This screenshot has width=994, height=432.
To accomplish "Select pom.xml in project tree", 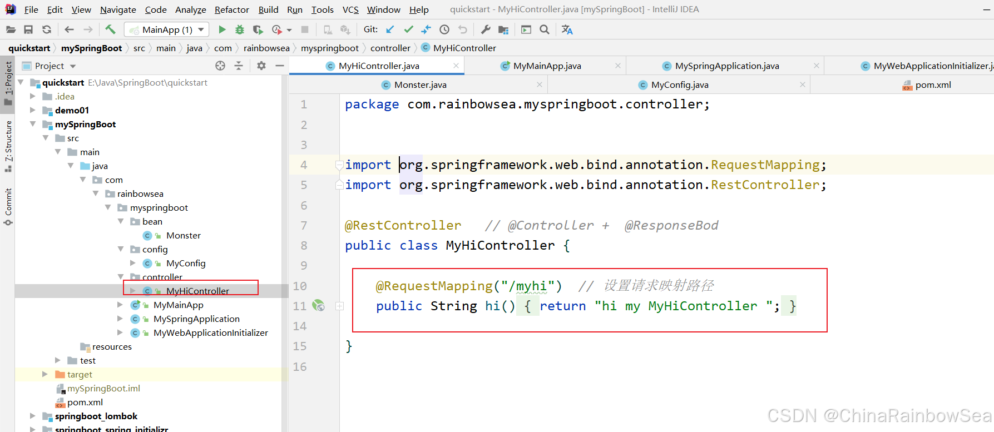I will click(85, 402).
